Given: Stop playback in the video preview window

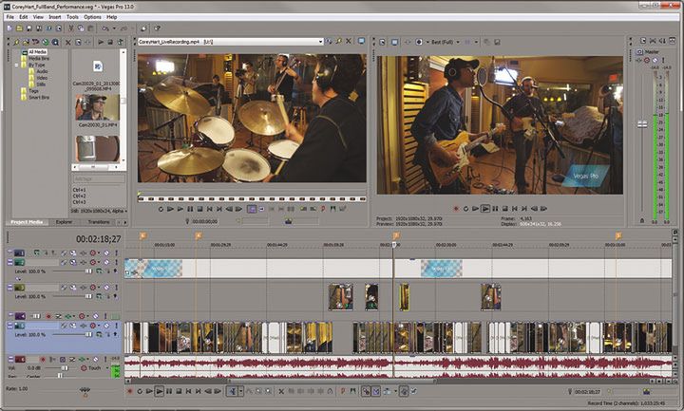Looking at the screenshot, I should click(504, 207).
